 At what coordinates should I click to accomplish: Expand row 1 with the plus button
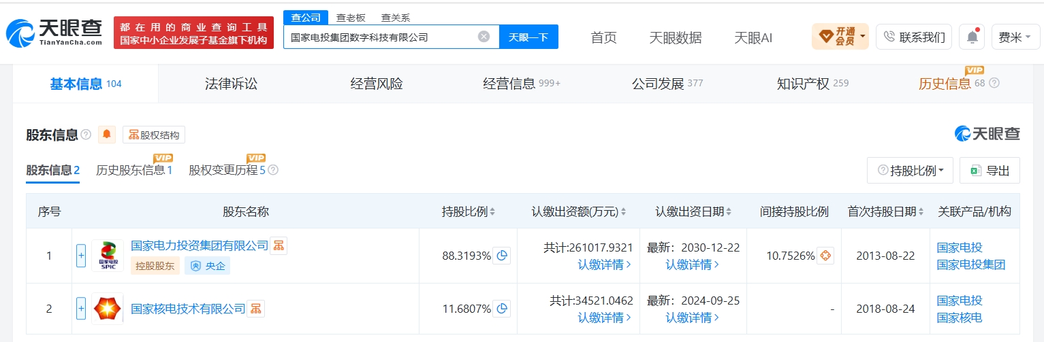[81, 256]
